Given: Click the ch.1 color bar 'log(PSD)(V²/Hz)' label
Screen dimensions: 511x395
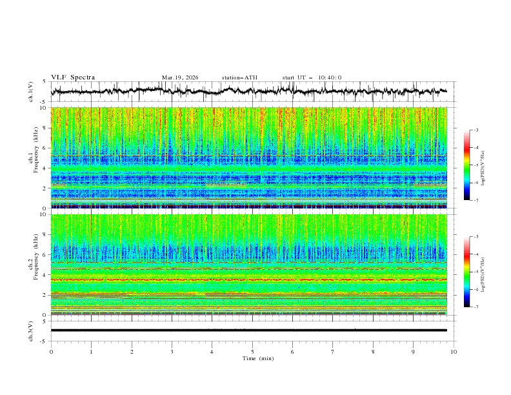Looking at the screenshot, I should coord(483,168).
